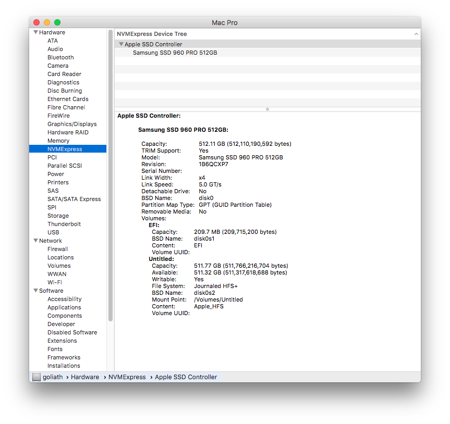
Task: Open Graphics/Displays information
Action: (x=72, y=124)
